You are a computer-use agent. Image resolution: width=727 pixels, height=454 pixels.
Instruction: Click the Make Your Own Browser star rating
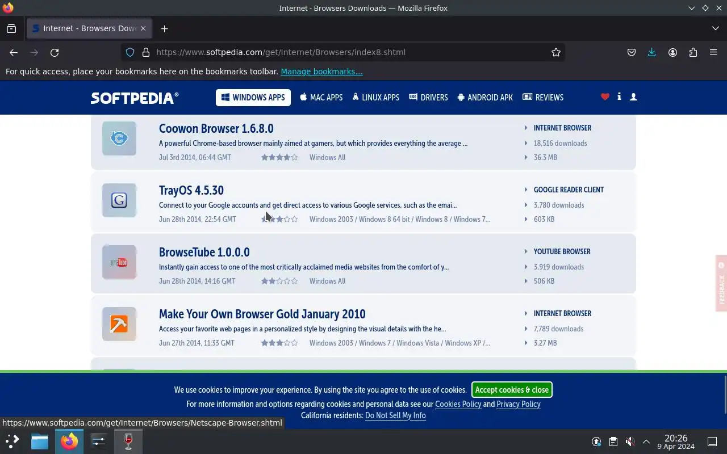[x=279, y=343]
